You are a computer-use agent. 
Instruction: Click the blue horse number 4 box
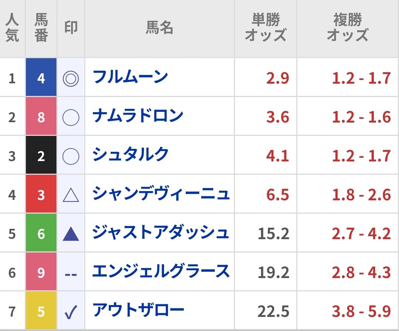pos(41,77)
